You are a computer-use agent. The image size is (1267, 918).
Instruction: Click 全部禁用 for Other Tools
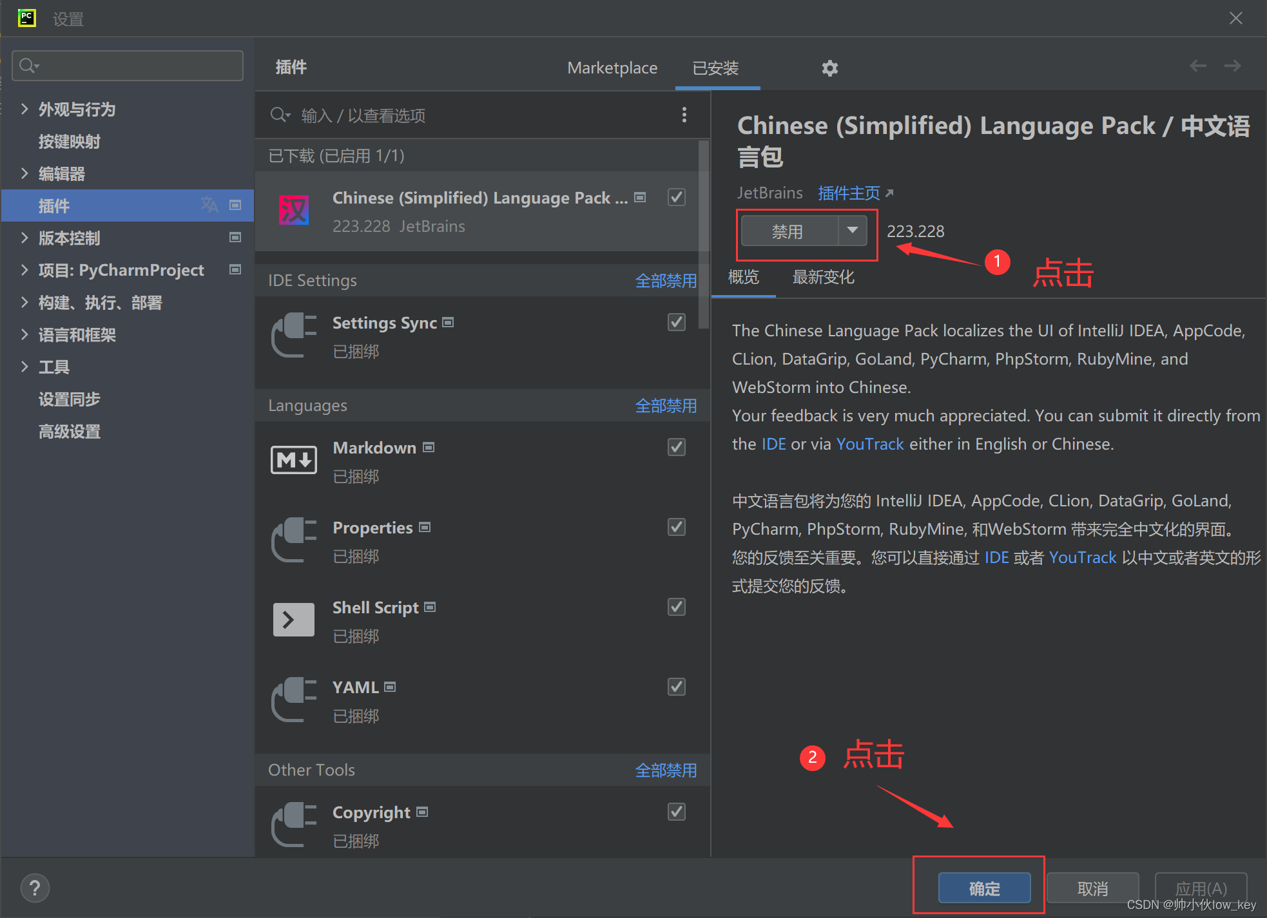point(666,770)
